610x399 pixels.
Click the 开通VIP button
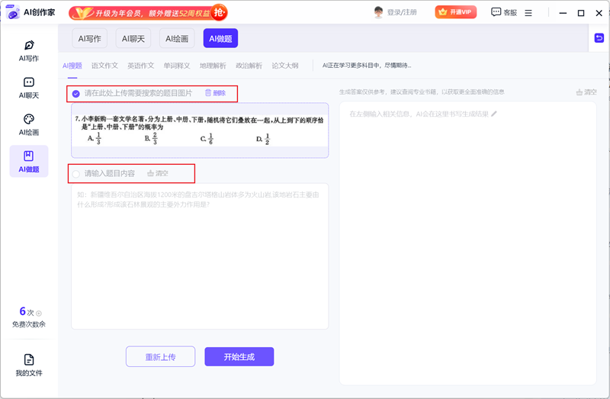pos(455,12)
